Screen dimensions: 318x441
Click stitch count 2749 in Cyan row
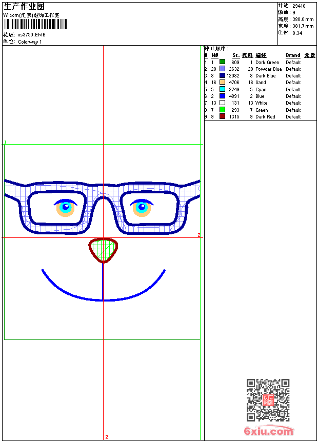coord(234,90)
